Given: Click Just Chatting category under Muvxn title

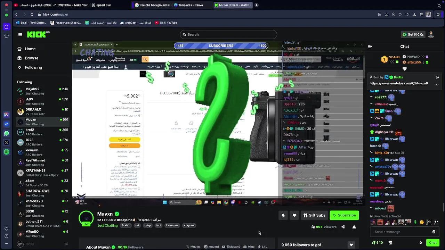Looking at the screenshot, I should tap(107, 225).
